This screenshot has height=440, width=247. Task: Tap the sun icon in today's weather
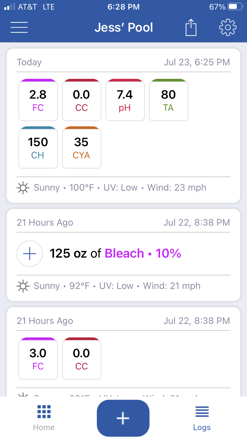[23, 188]
